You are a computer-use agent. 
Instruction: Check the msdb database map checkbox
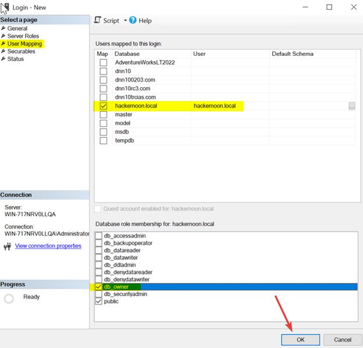click(x=103, y=132)
